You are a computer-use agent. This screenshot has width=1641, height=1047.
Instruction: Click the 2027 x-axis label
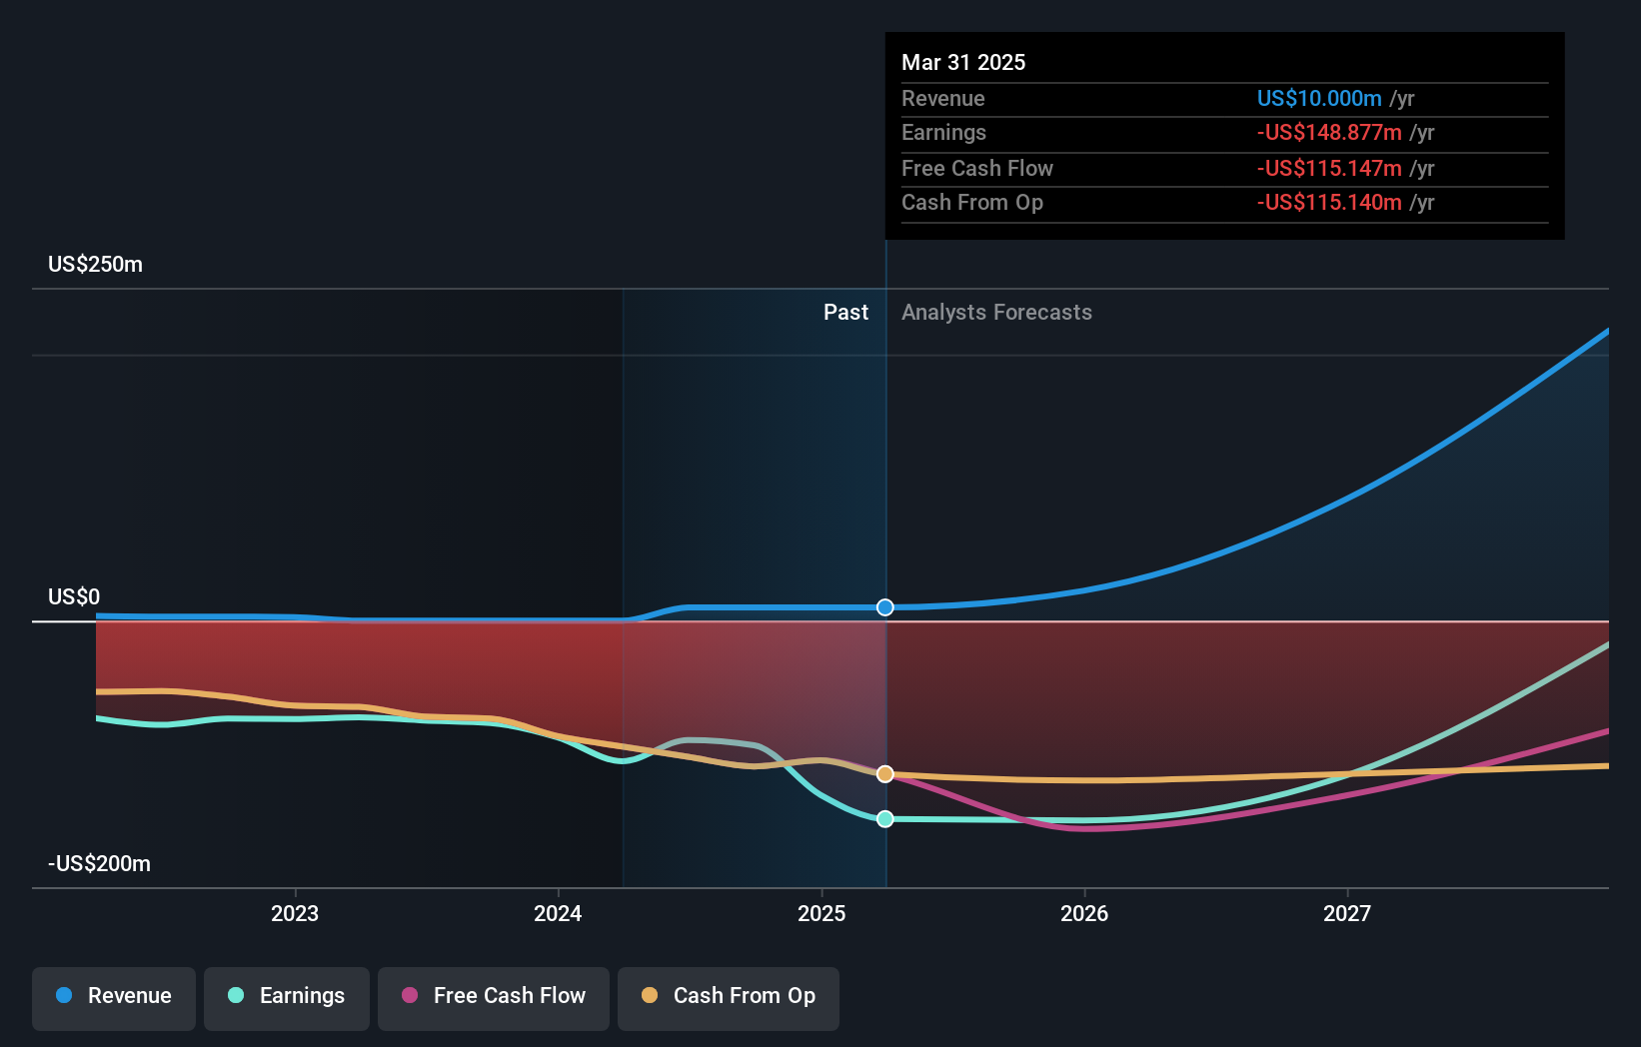point(1347,913)
